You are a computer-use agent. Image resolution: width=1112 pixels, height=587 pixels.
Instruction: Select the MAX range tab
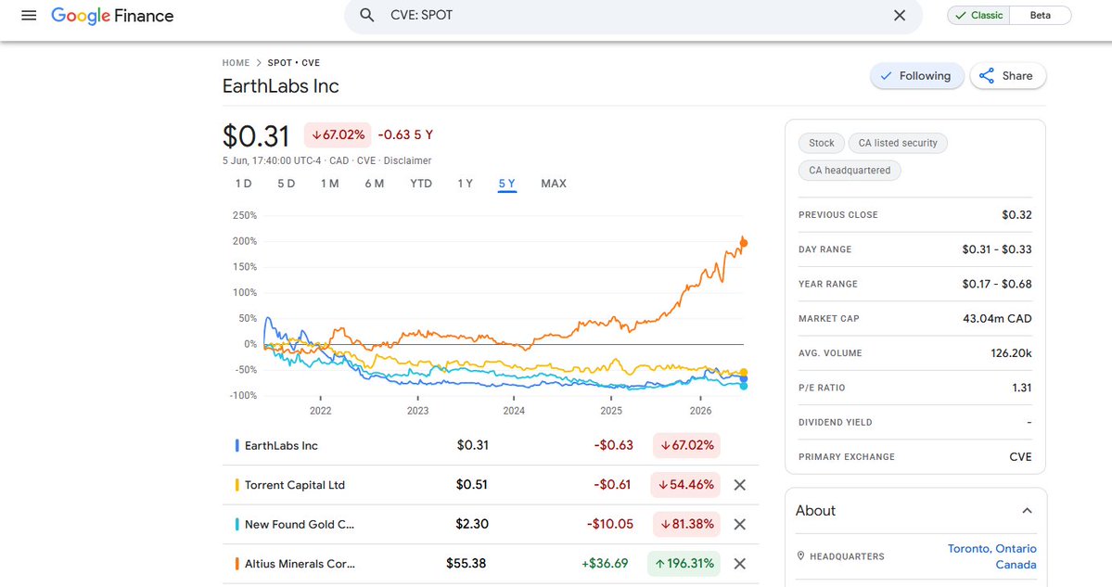pyautogui.click(x=553, y=184)
